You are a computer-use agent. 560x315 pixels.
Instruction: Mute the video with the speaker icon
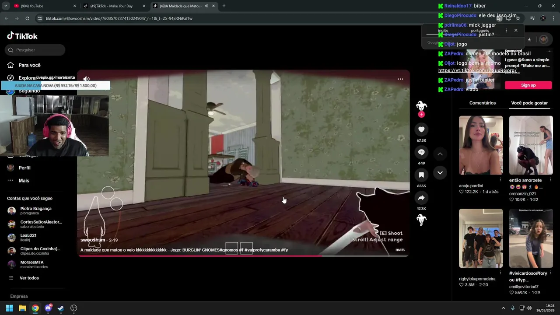point(86,79)
